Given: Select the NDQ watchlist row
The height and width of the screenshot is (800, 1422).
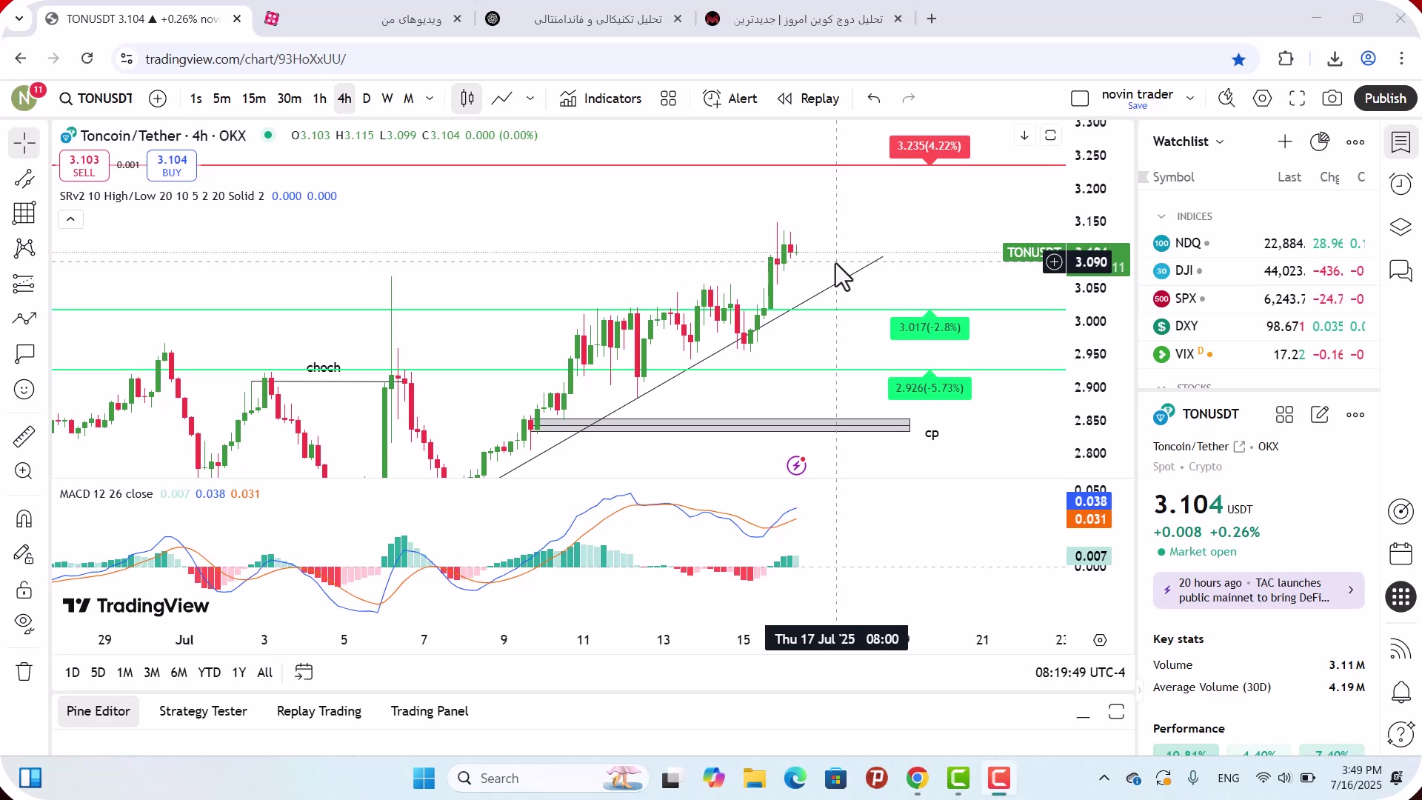Looking at the screenshot, I should [1259, 244].
